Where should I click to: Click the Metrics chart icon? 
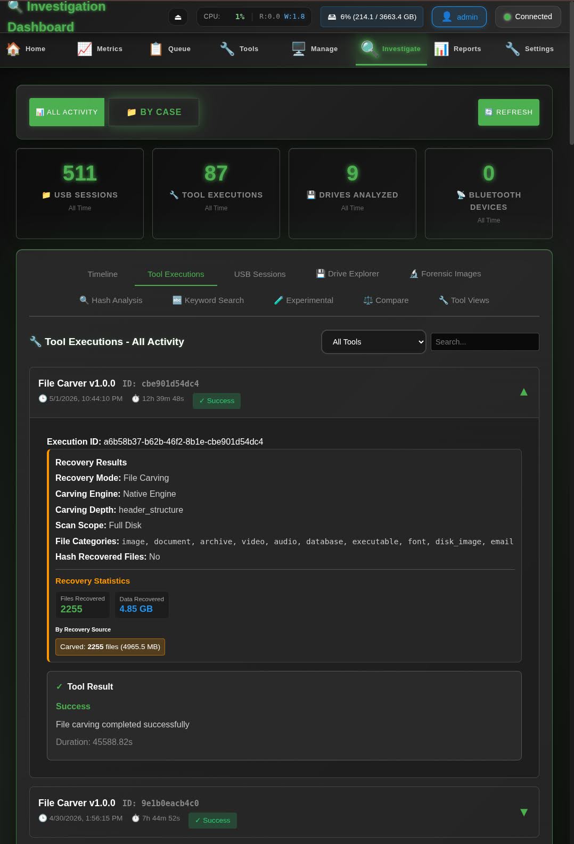pyautogui.click(x=85, y=49)
